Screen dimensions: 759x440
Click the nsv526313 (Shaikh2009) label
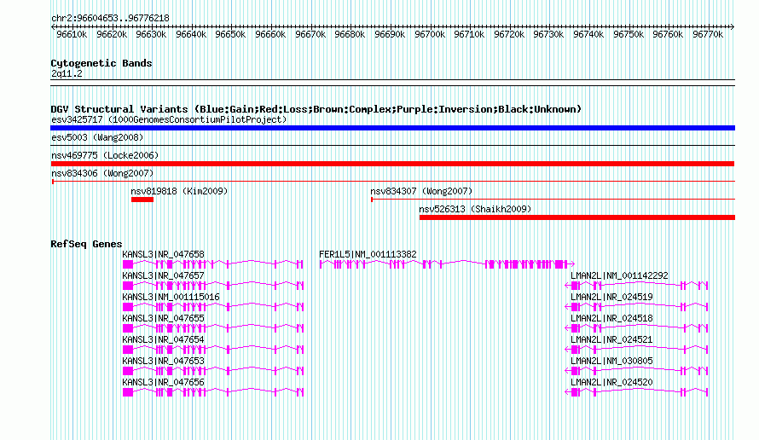[x=475, y=209]
